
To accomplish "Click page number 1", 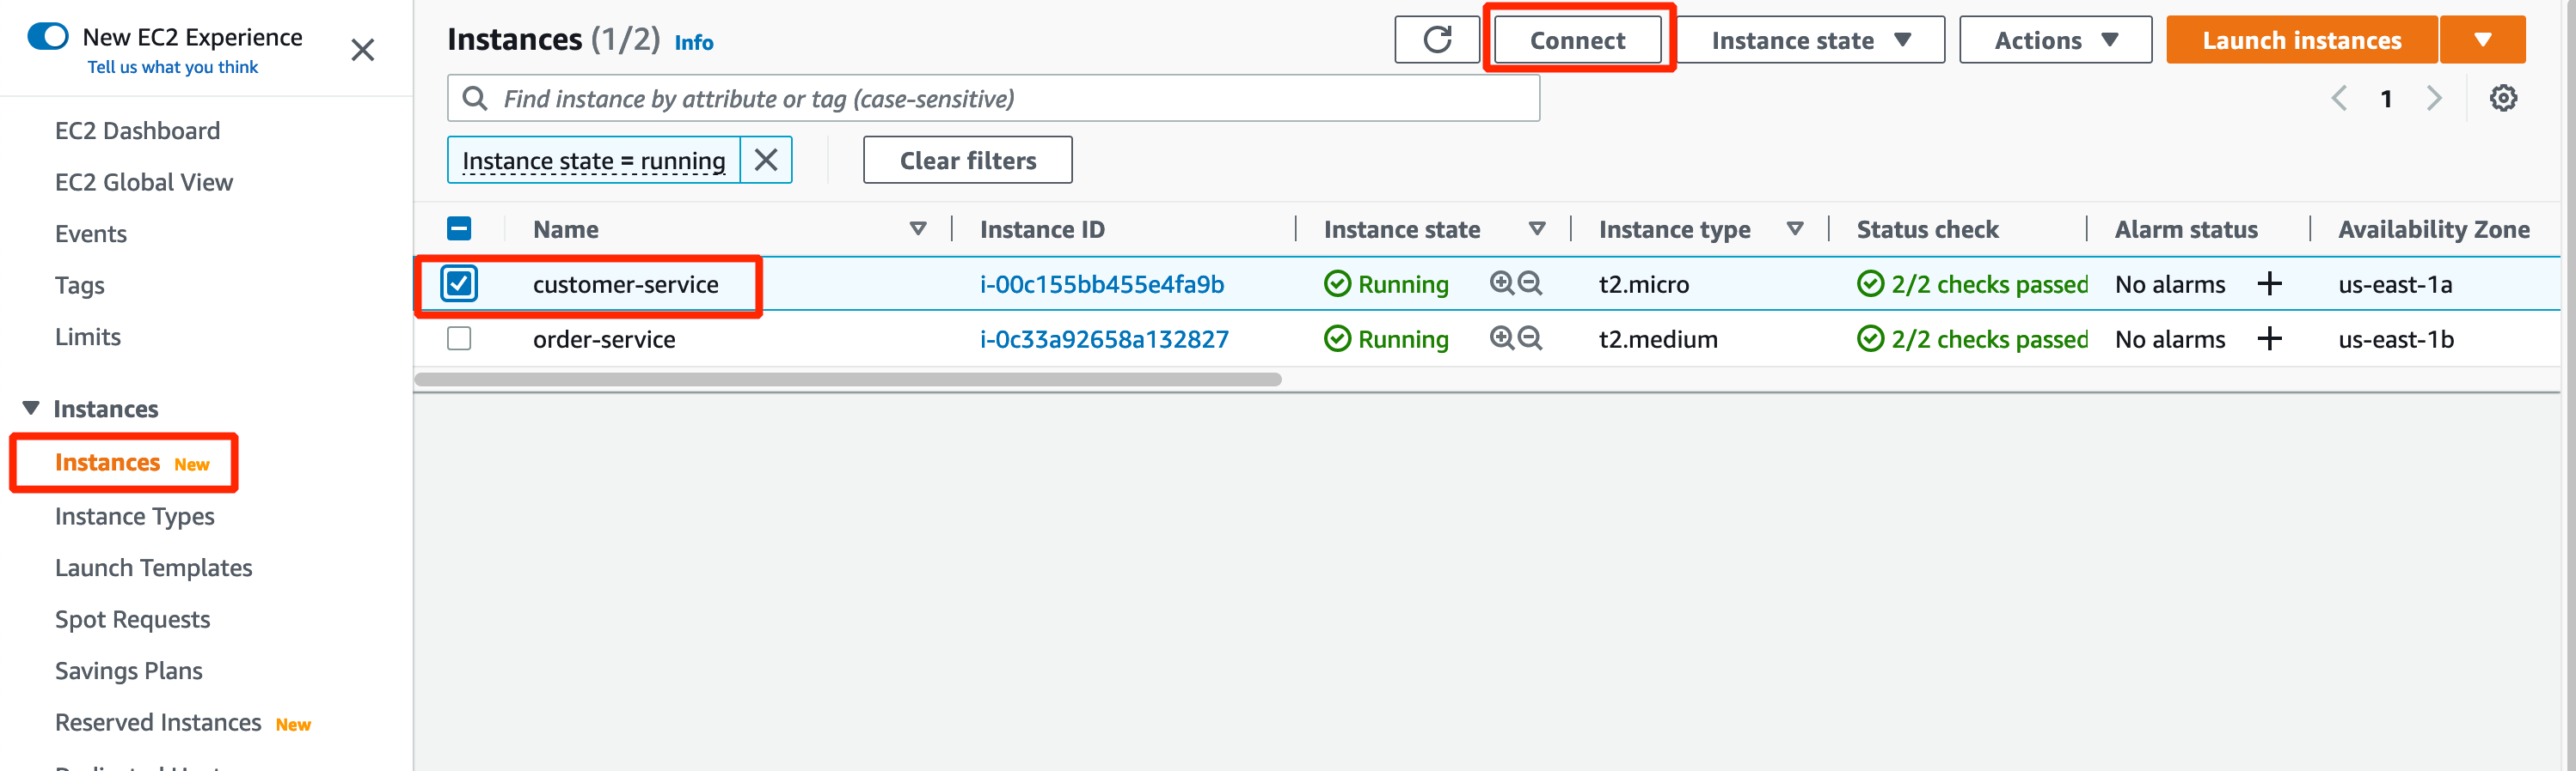I will tap(2386, 98).
